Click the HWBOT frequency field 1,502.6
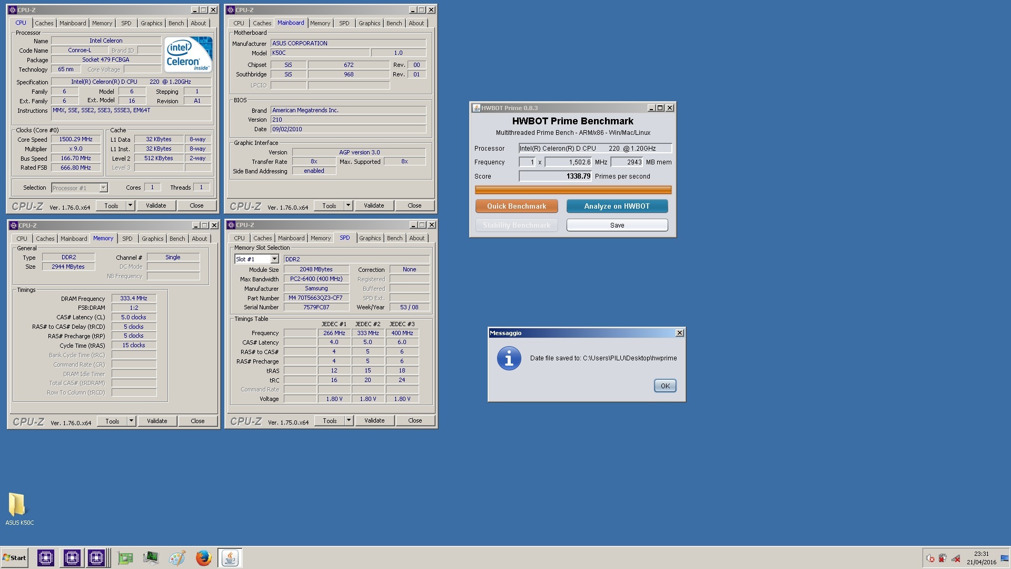Screen dimensions: 1011x569 568,162
